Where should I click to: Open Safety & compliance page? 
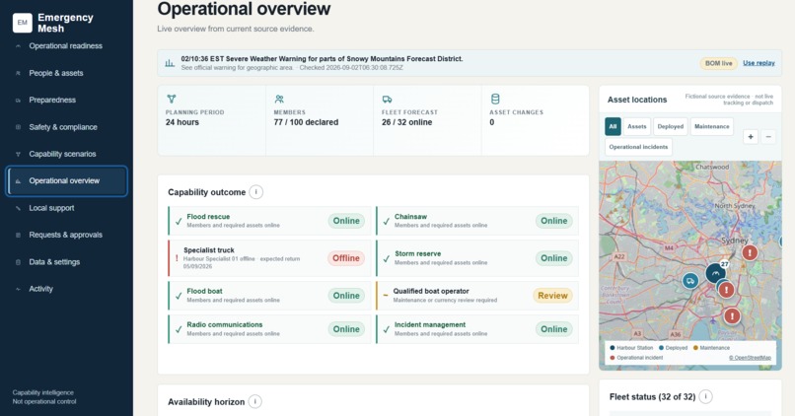pos(66,127)
